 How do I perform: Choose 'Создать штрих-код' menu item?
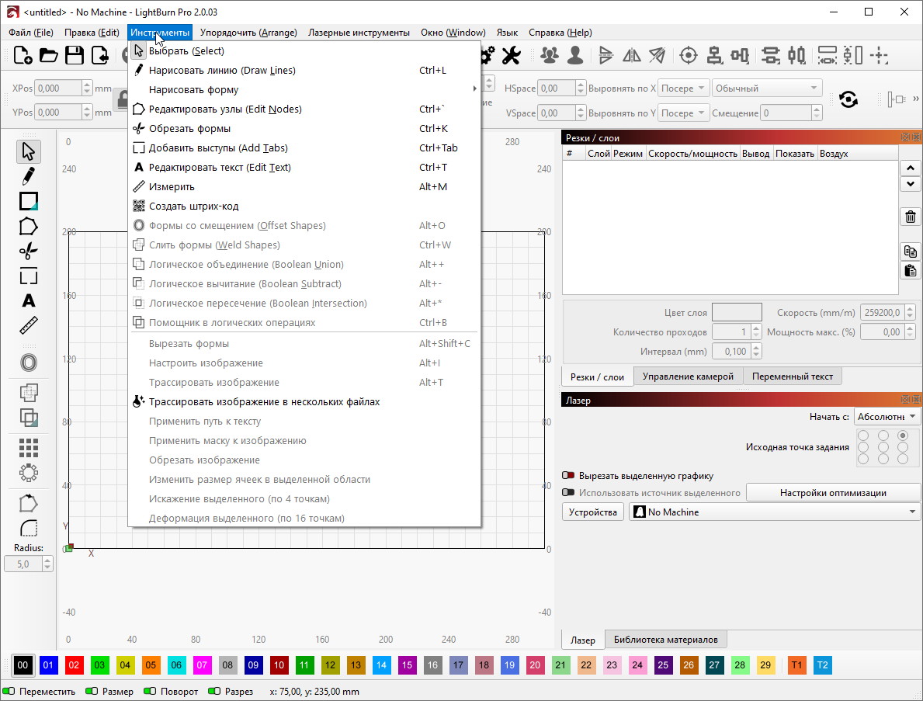(304, 206)
